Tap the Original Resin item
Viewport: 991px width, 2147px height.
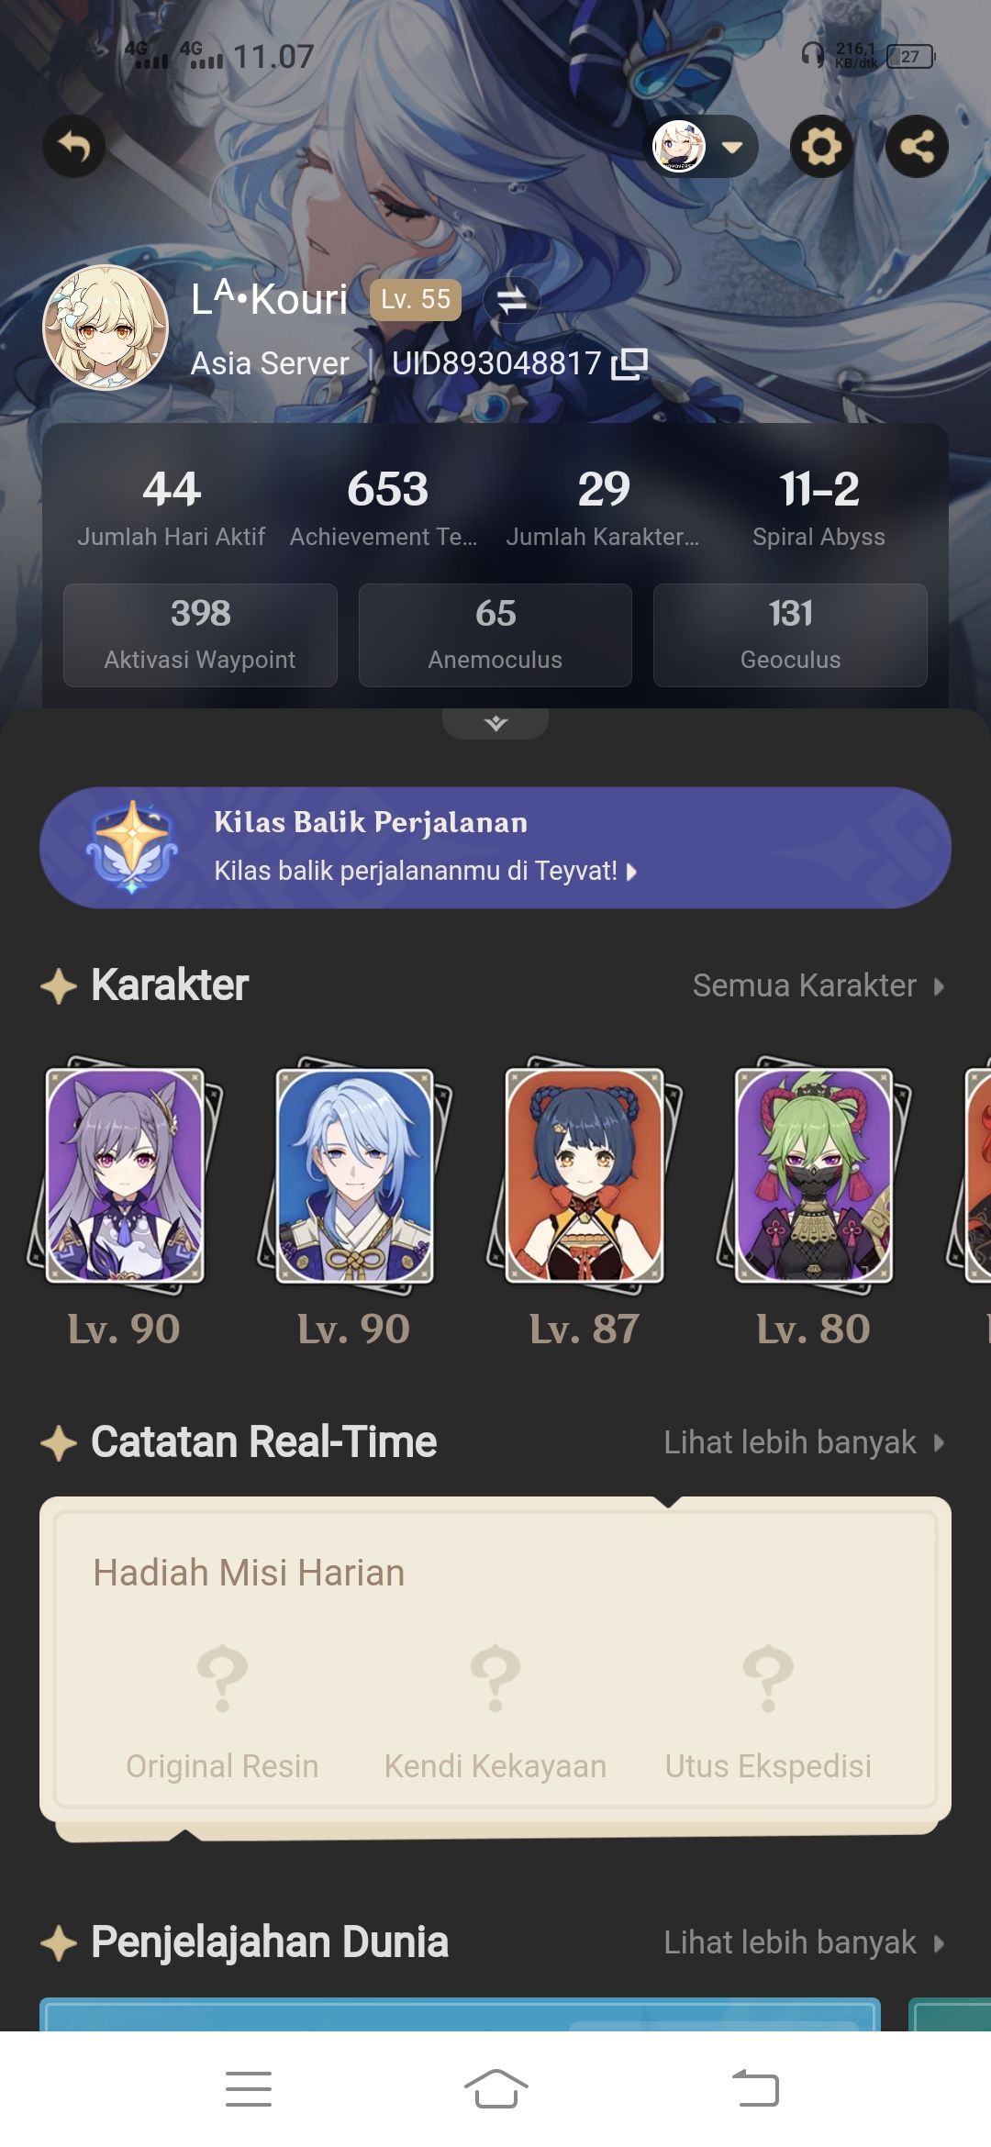(222, 1712)
